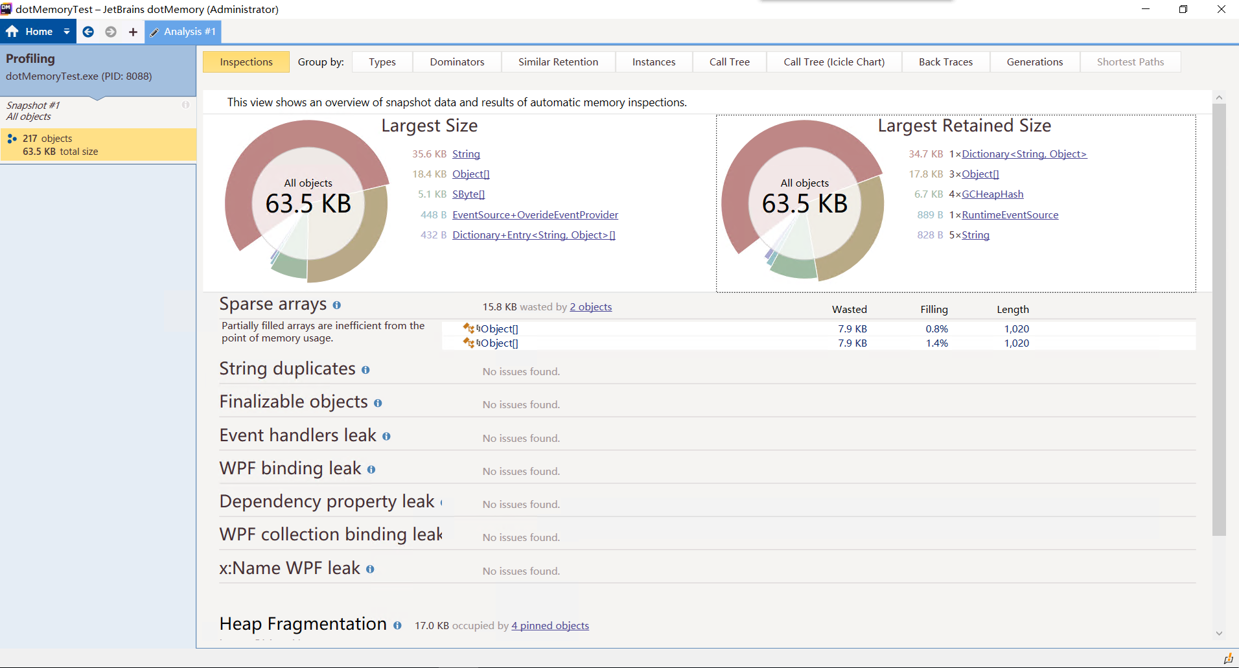Screen dimensions: 1239x668
Task: Click the status bar icon at bottom right
Action: click(1228, 658)
